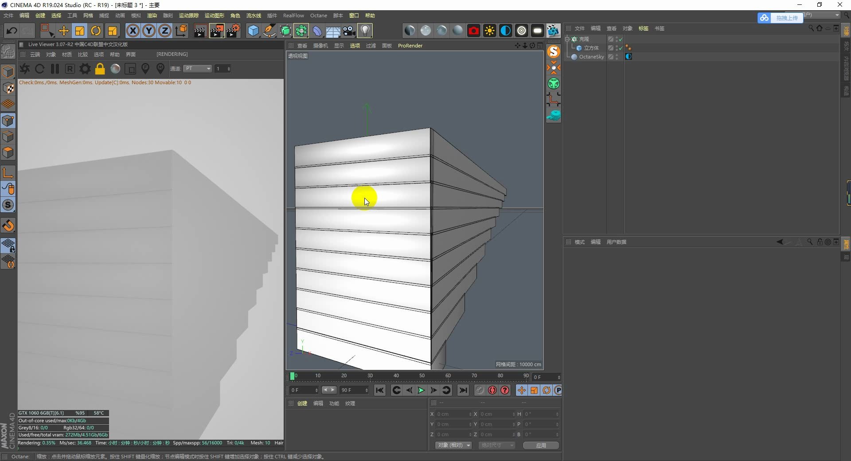Select the Scale tool in the toolbar

(x=79, y=31)
